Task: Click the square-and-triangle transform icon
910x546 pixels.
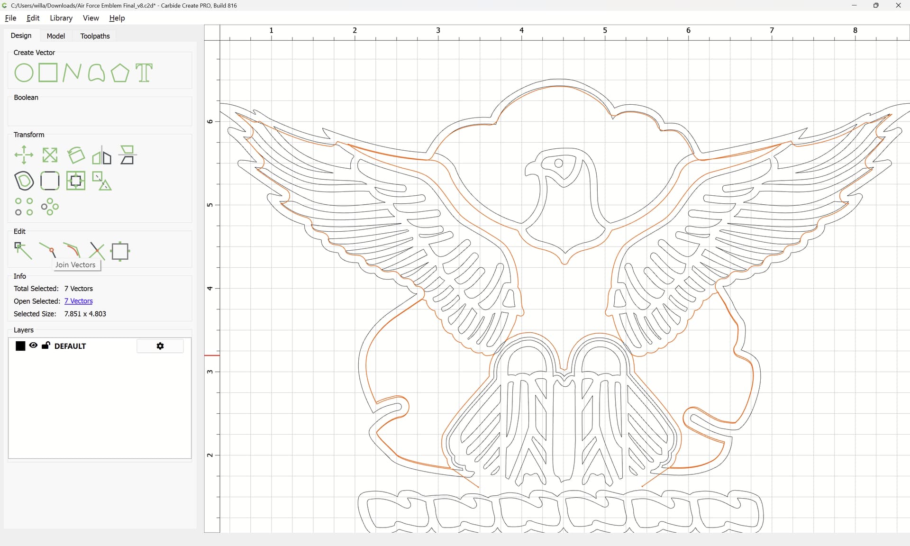Action: tap(101, 181)
